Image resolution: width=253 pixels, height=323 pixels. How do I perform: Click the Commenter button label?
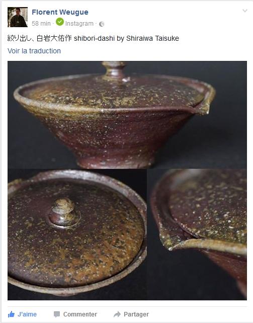80,314
